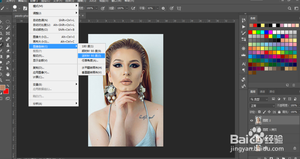Hide layer 图层 2 using eye icon
The image size is (300, 159).
[x=252, y=120]
